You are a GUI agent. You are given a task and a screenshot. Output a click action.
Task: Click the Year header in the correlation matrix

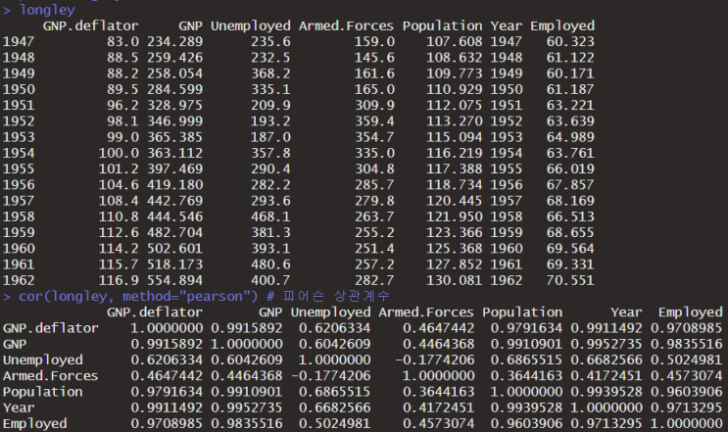626,312
